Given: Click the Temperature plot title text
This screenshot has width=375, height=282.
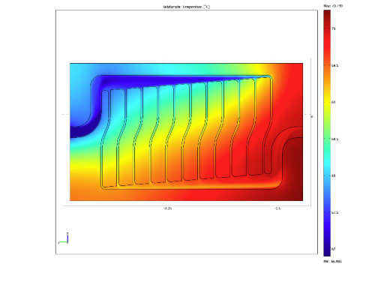Looking at the screenshot, I should tap(187, 7).
